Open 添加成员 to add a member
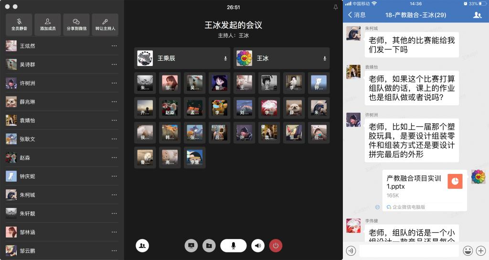The image size is (489, 260). (x=48, y=24)
